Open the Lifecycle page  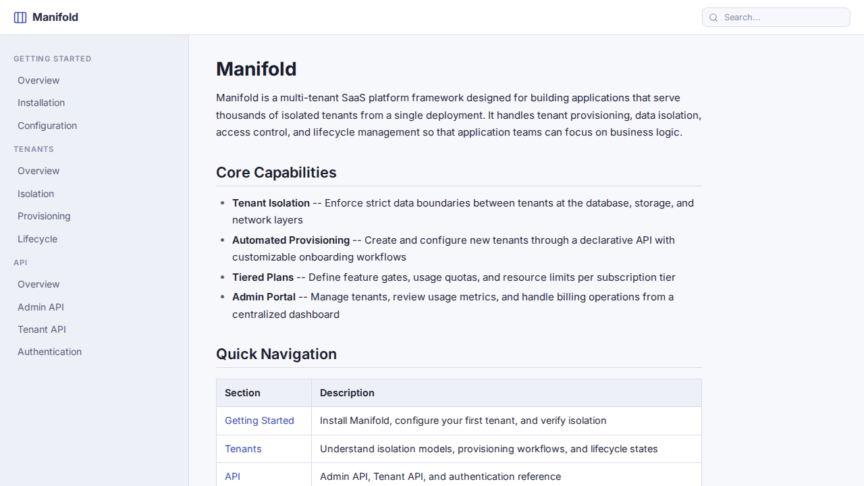pyautogui.click(x=37, y=239)
